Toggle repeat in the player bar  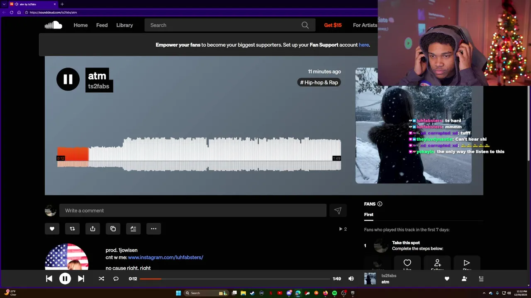coord(116,279)
